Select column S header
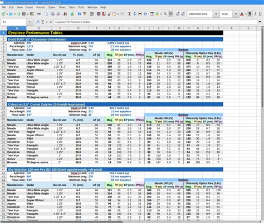The image size is (264, 223). tap(248, 28)
